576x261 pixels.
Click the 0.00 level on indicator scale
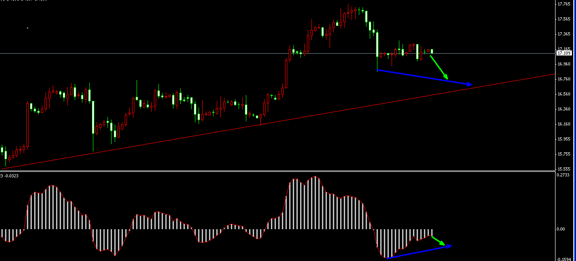(561, 229)
